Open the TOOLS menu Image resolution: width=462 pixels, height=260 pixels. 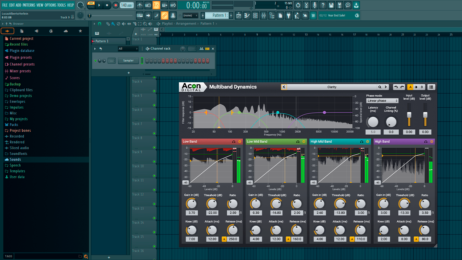coord(62,5)
